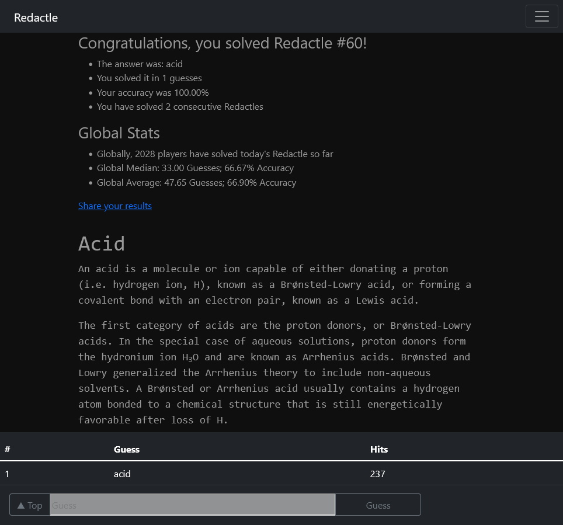Click the # column header

8,449
